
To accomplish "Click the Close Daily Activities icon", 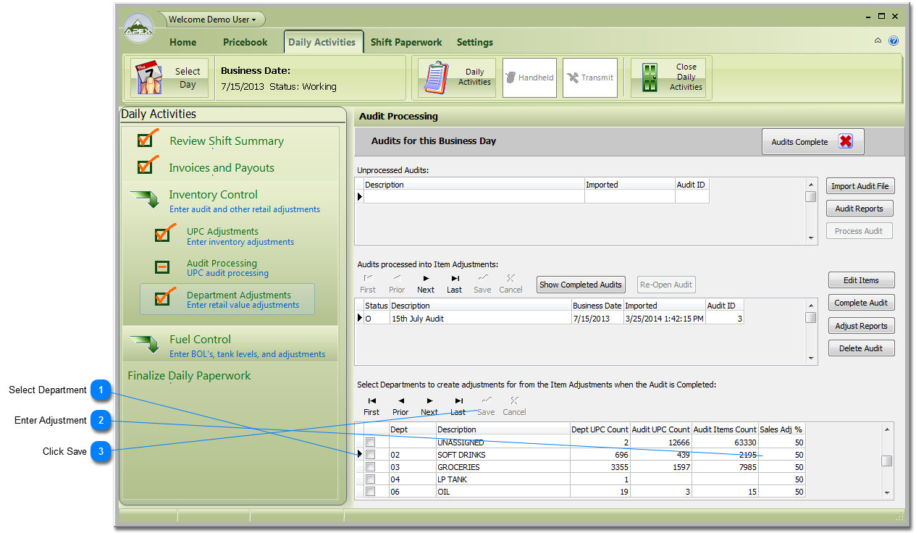I will pos(650,78).
